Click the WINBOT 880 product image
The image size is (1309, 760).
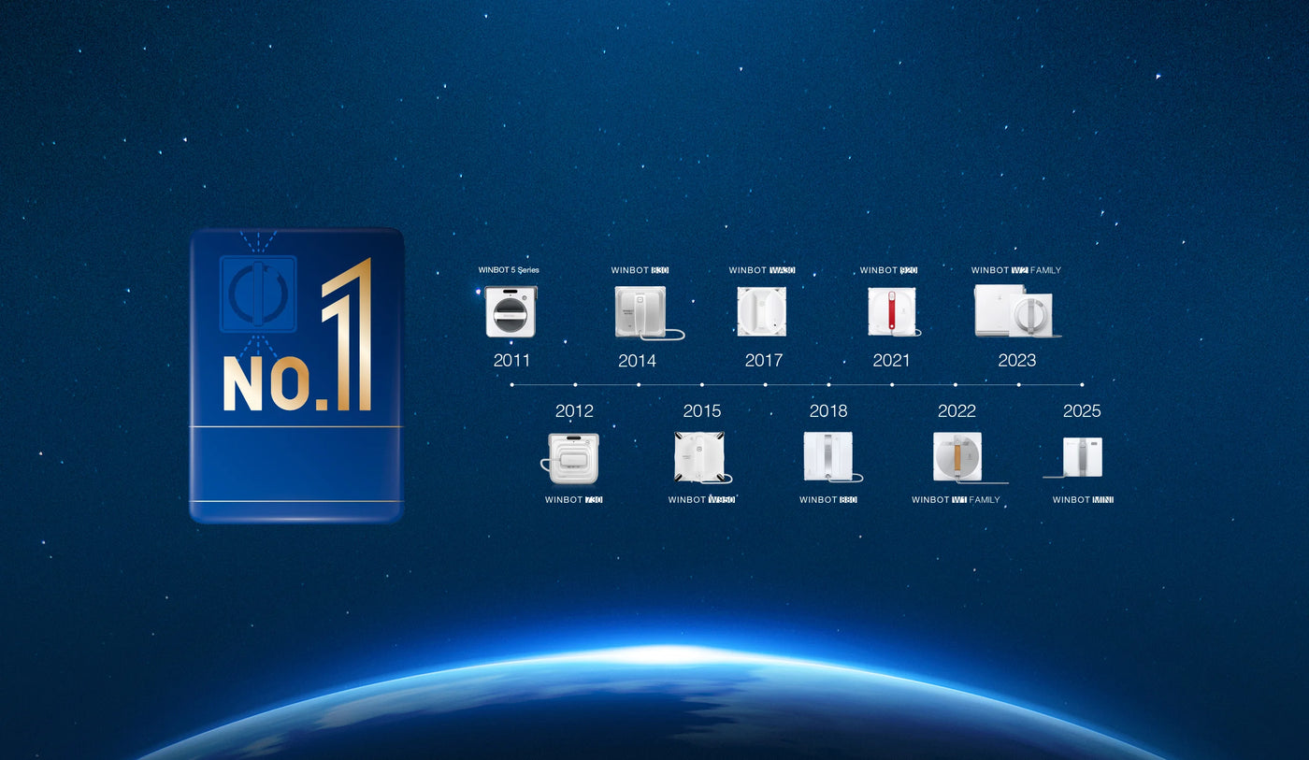828,456
